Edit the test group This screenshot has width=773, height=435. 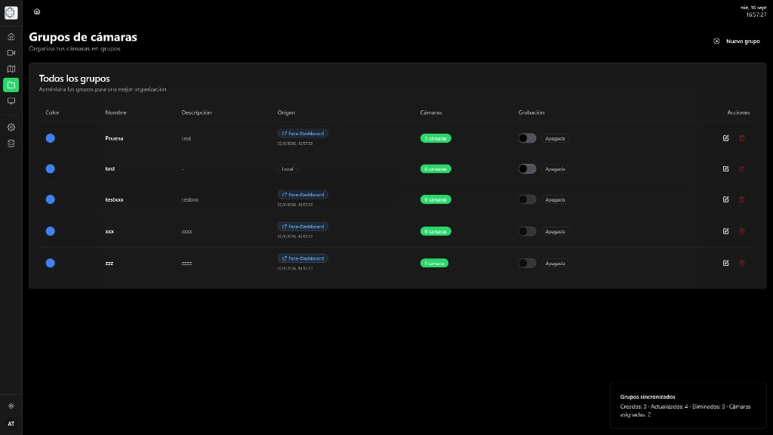click(725, 168)
